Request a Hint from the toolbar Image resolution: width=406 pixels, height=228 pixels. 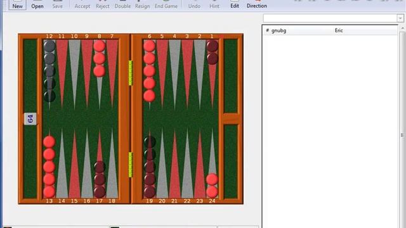pyautogui.click(x=214, y=5)
